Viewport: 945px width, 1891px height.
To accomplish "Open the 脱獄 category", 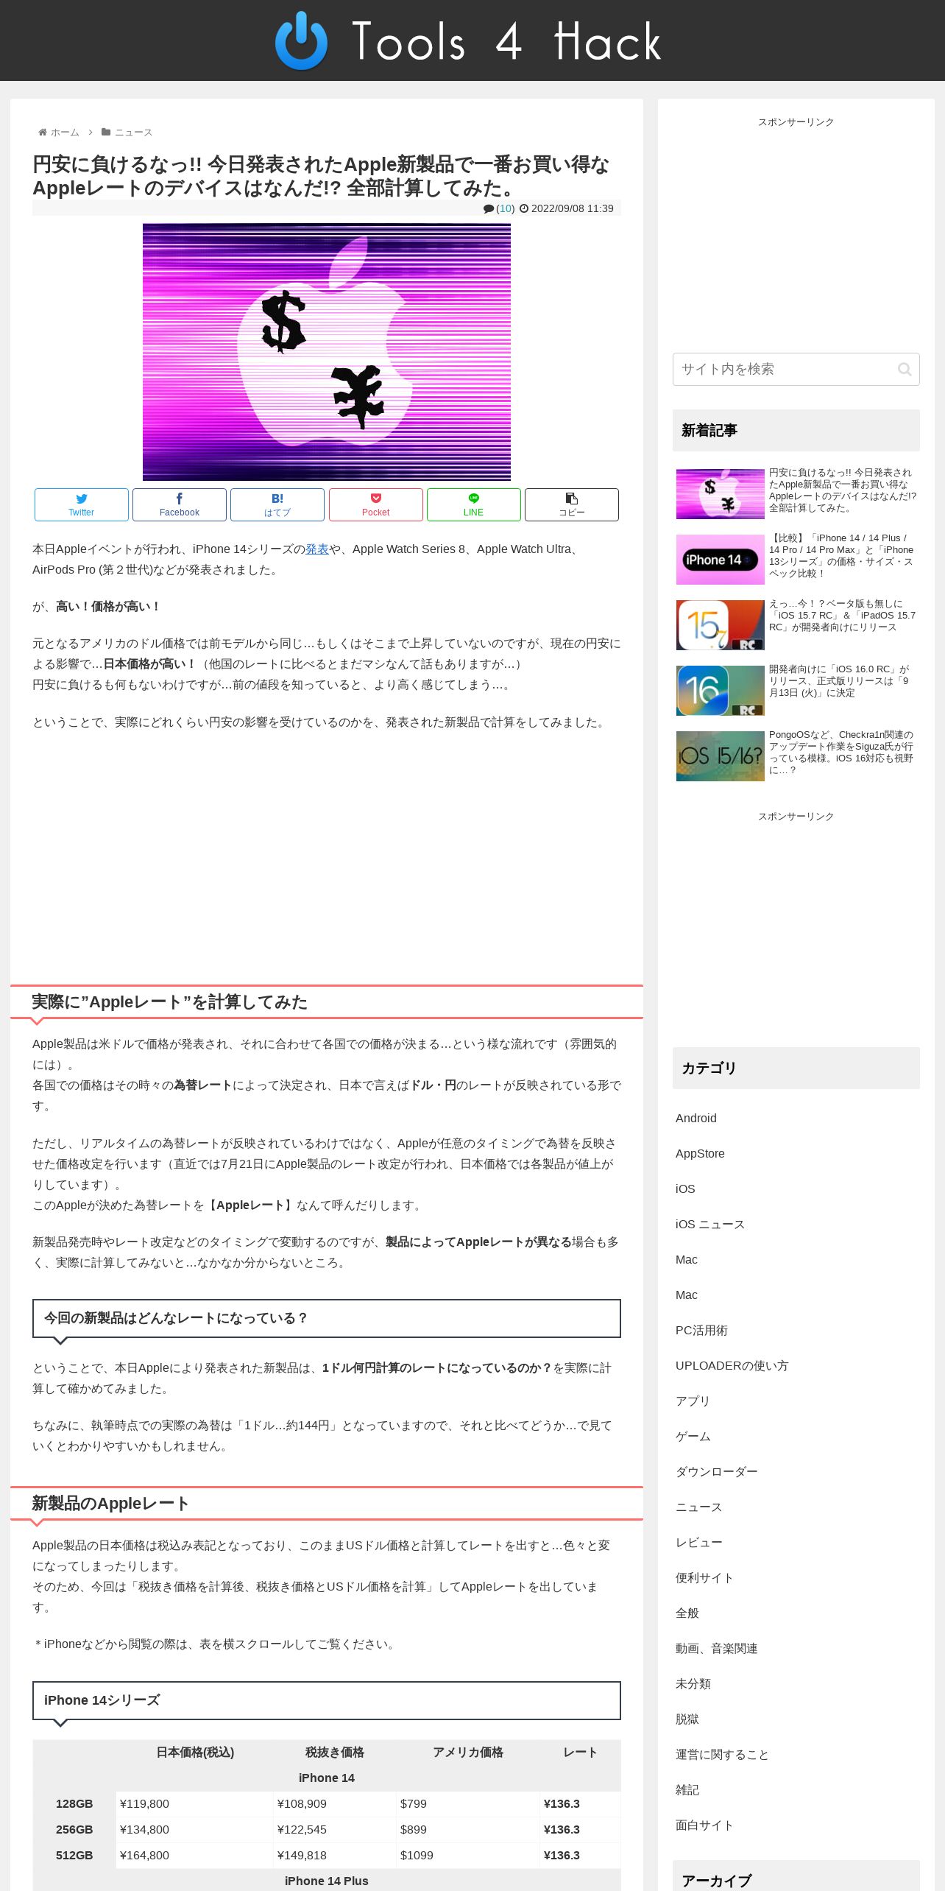I will [687, 1719].
